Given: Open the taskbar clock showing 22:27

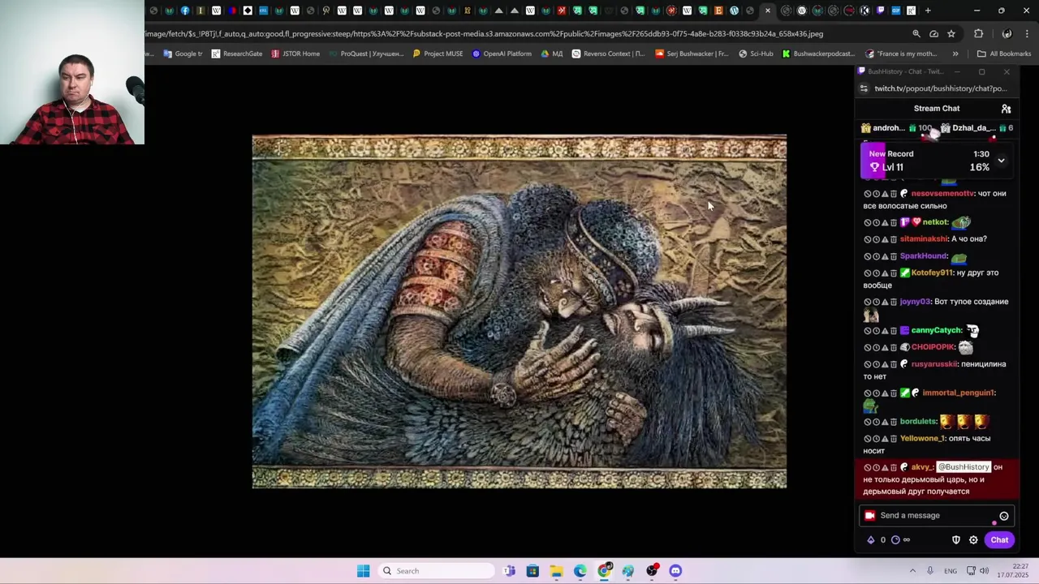Looking at the screenshot, I should pyautogui.click(x=1013, y=571).
